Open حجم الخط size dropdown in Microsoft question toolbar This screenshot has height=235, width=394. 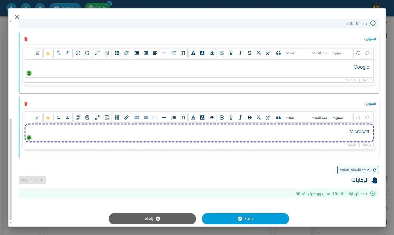pyautogui.click(x=320, y=118)
